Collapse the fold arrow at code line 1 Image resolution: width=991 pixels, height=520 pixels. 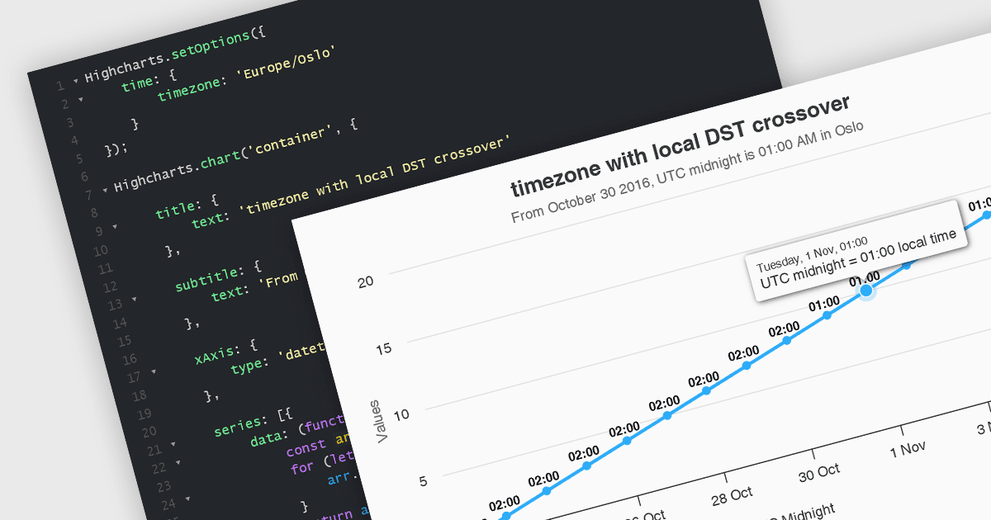pos(75,81)
